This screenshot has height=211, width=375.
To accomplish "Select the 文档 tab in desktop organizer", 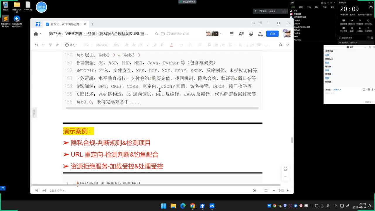I will [309, 7].
